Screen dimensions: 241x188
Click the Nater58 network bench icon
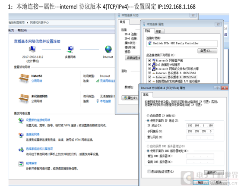tap(24, 78)
